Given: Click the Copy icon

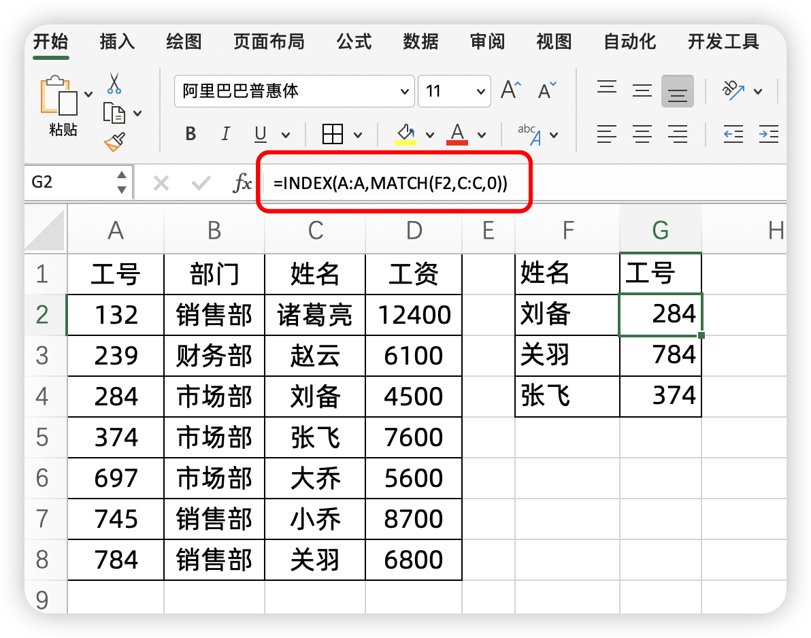Looking at the screenshot, I should pos(114,113).
